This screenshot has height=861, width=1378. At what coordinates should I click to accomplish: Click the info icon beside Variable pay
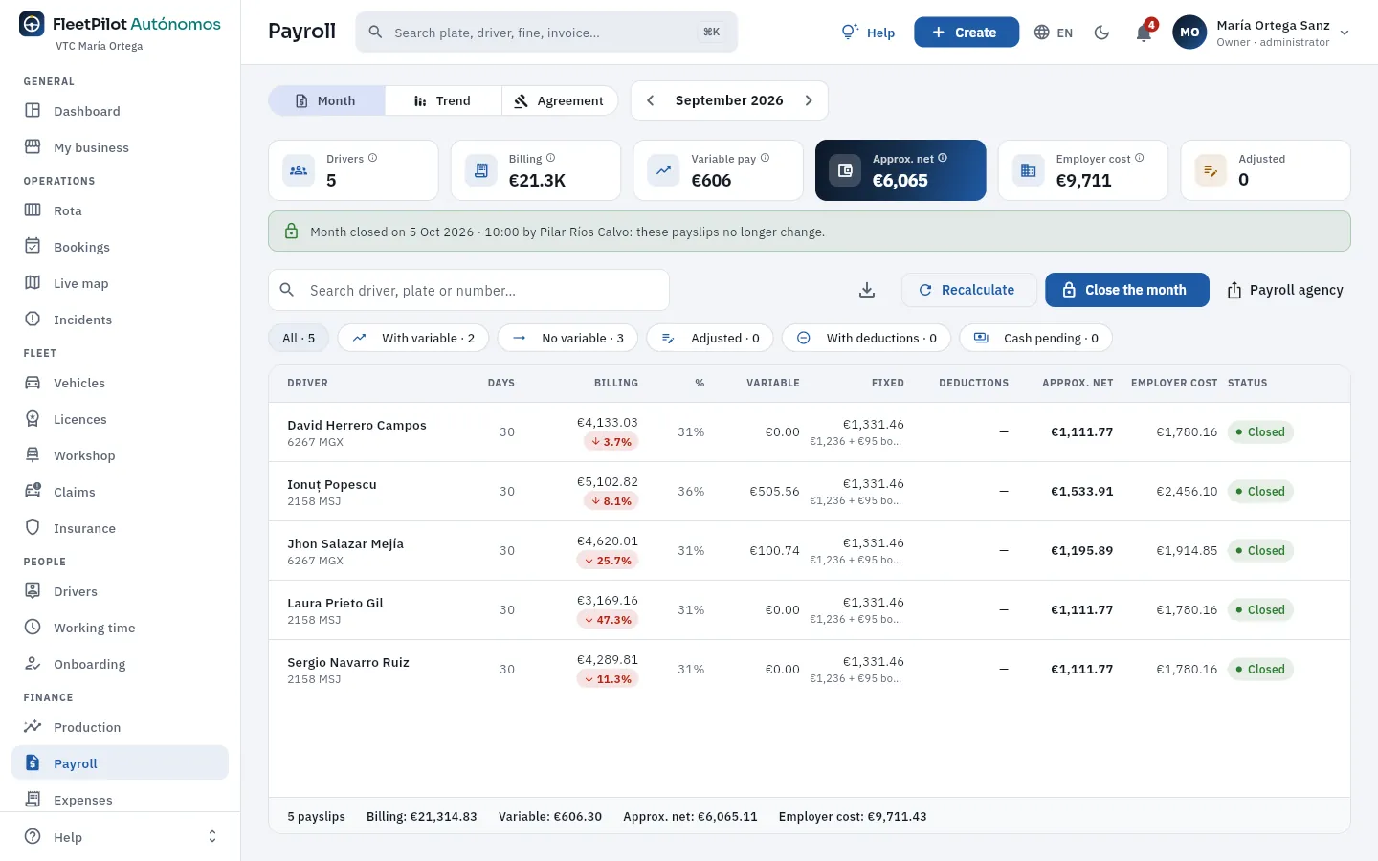pos(765,158)
